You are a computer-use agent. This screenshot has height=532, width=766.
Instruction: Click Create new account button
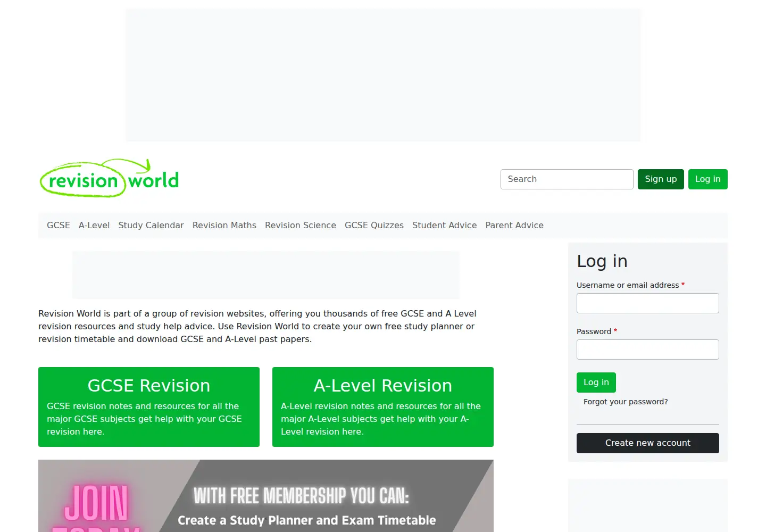tap(648, 443)
